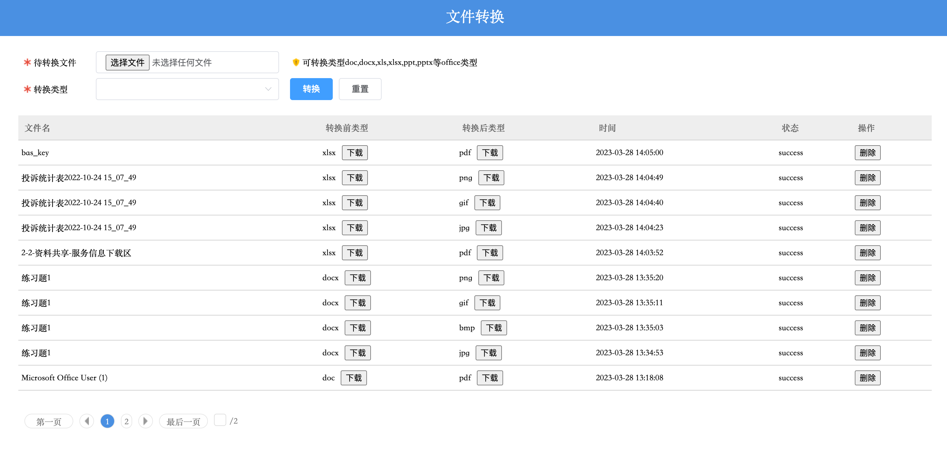The image size is (947, 465).
Task: Download the original xlsx of bas_key
Action: 354,153
